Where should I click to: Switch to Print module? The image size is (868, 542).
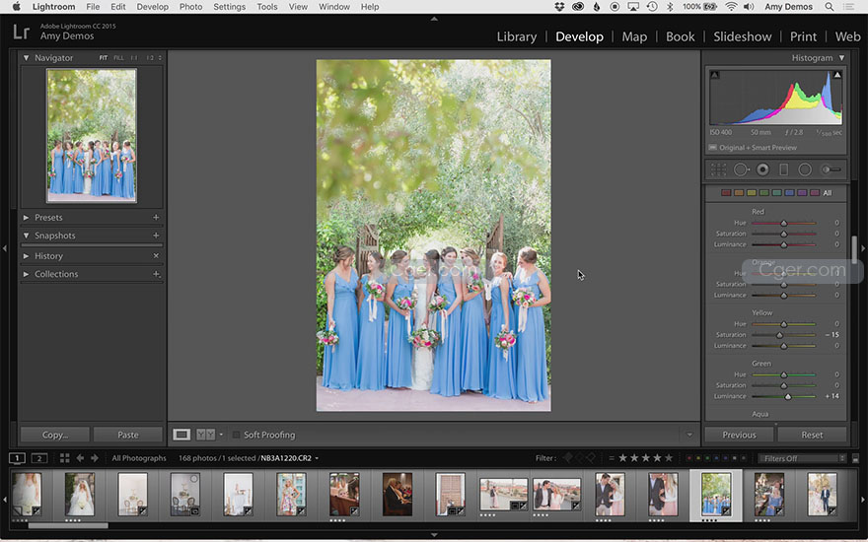pyautogui.click(x=803, y=36)
